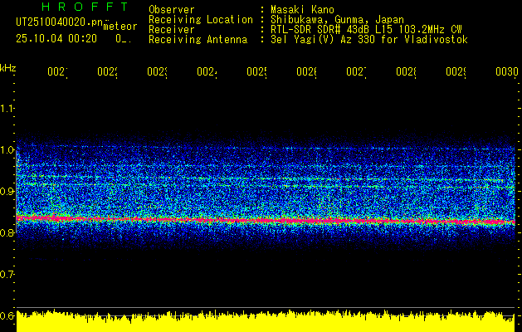Viewport: 522px width, 332px height.
Task: Click the HROFFT title text
Action: 85,7
